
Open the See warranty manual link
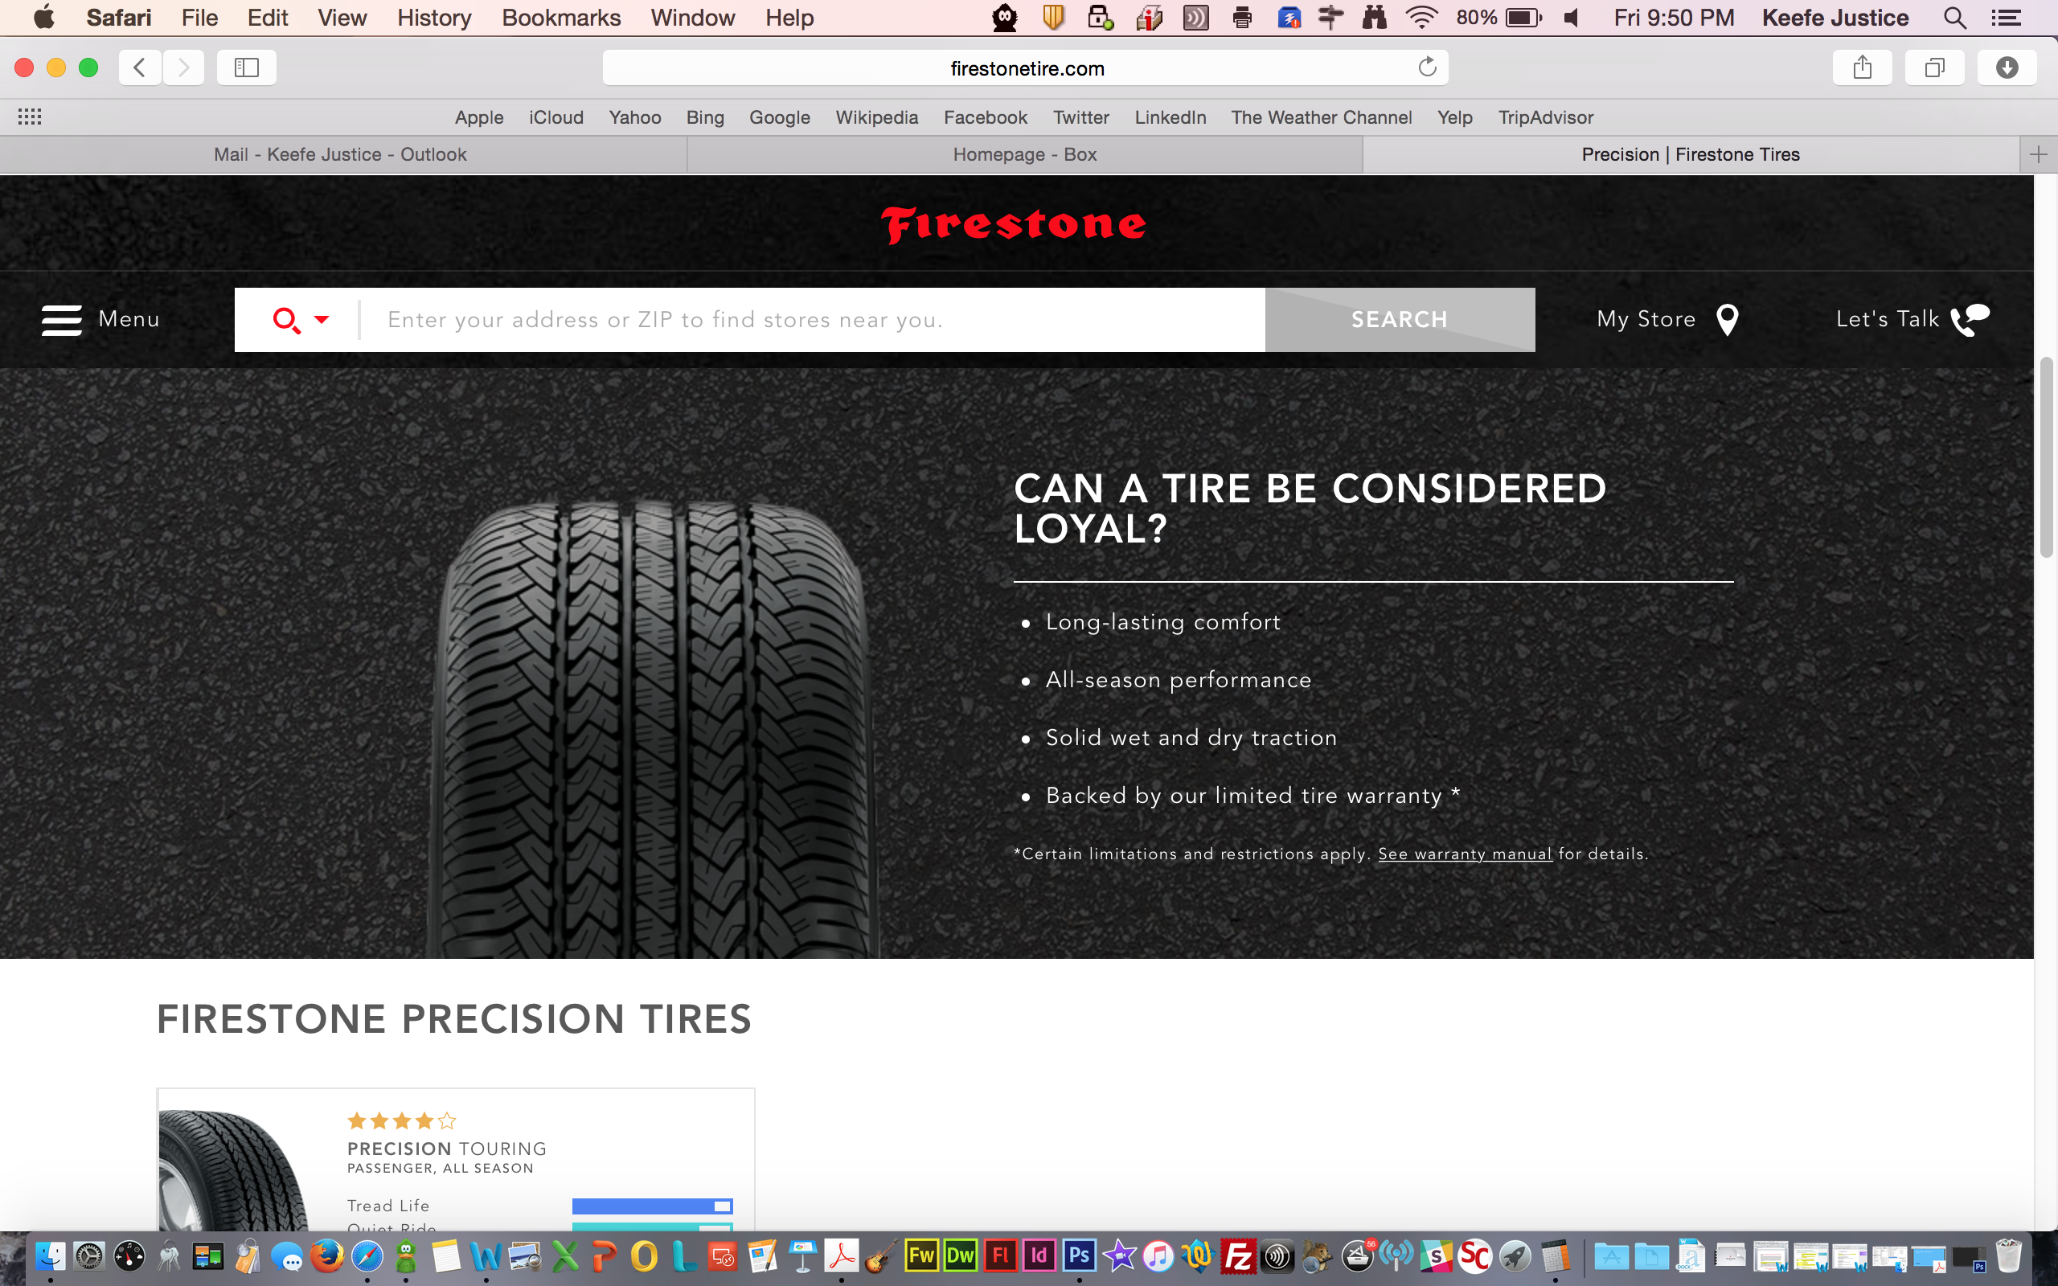[1465, 854]
